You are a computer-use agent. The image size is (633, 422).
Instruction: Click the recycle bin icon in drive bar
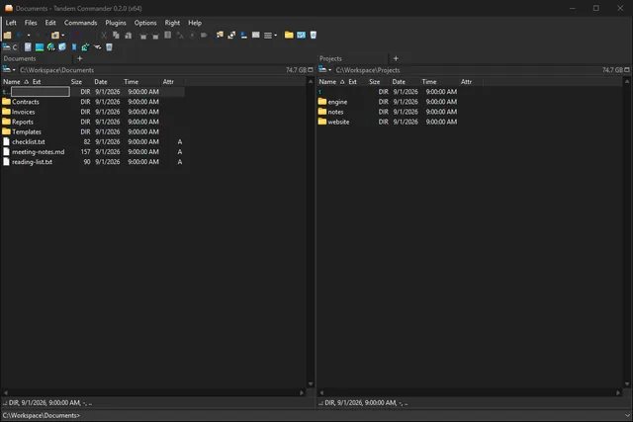click(x=109, y=47)
